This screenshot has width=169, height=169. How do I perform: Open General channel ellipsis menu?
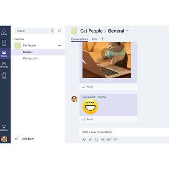tap(128, 31)
